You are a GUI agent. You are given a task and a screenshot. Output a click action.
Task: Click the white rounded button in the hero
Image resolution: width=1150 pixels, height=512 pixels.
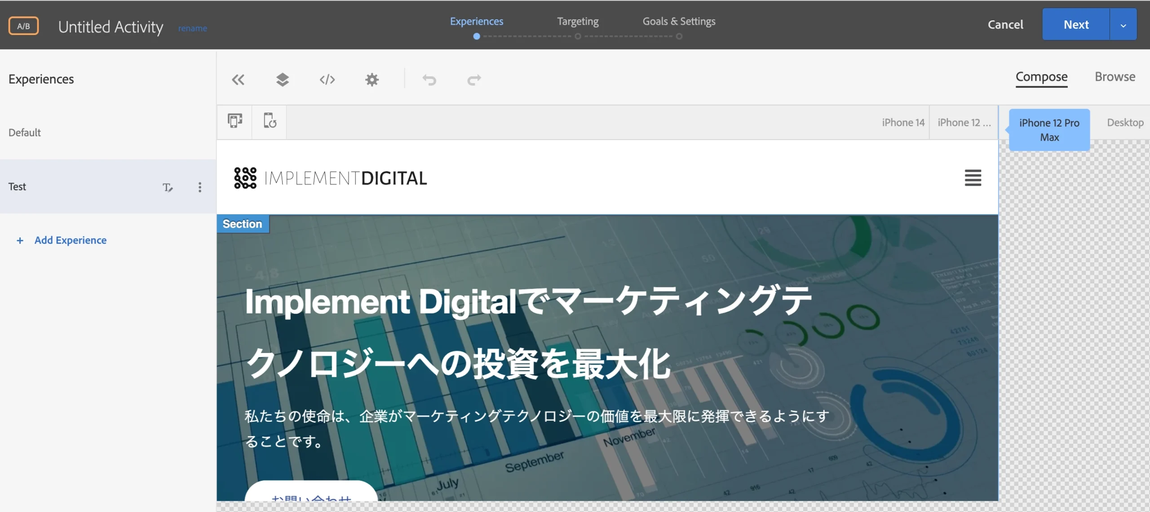[x=311, y=491]
